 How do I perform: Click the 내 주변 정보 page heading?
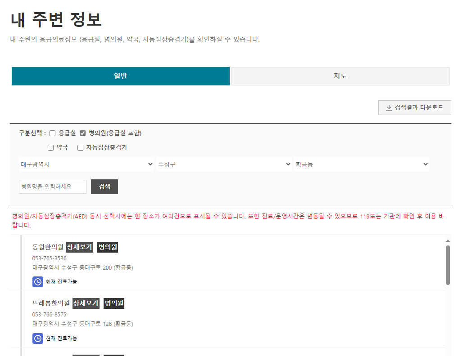(x=56, y=20)
